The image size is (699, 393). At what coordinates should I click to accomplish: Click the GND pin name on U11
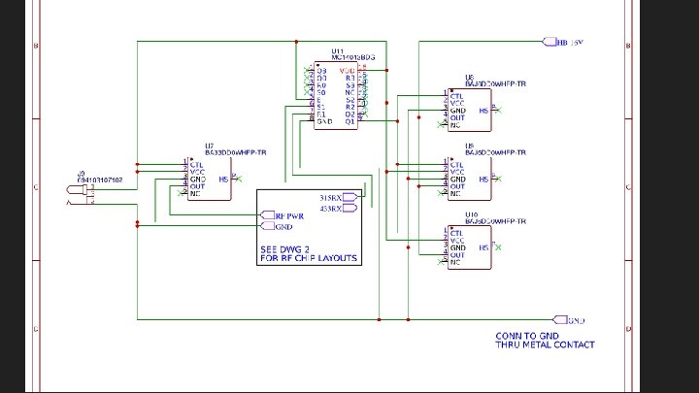pos(324,121)
